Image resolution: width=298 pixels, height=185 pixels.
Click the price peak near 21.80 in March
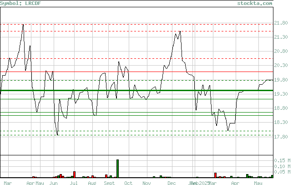(x=23, y=25)
